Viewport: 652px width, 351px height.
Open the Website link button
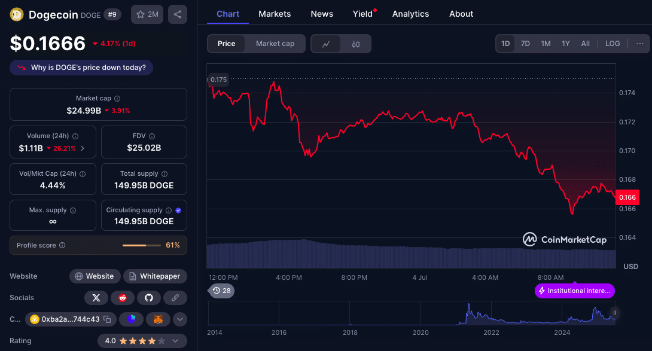point(95,276)
